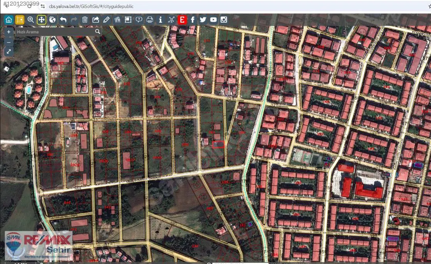
Task: Visit the Facebook page link icon
Action: point(193,20)
